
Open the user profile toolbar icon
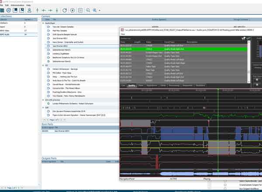point(29,10)
